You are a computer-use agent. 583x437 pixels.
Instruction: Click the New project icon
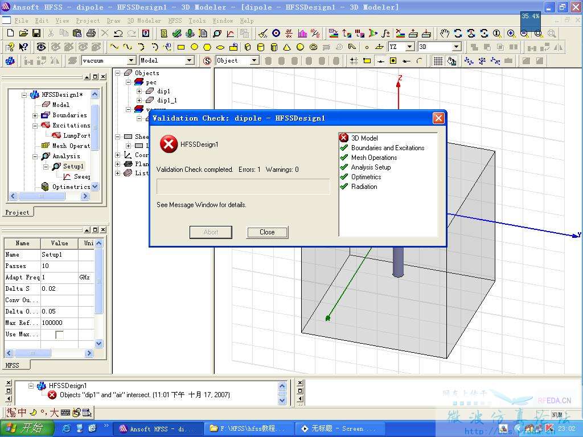pos(10,33)
